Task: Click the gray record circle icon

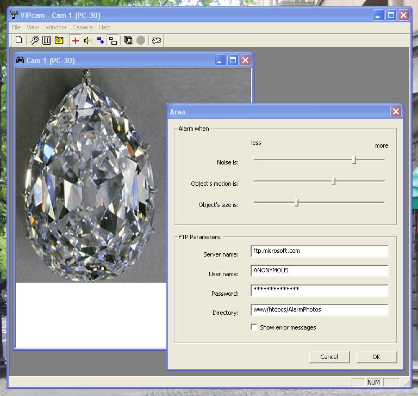Action: pos(141,40)
